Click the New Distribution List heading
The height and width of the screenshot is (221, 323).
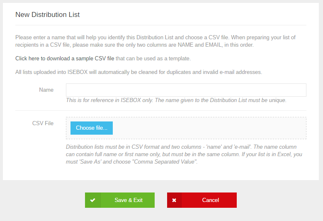47,14
